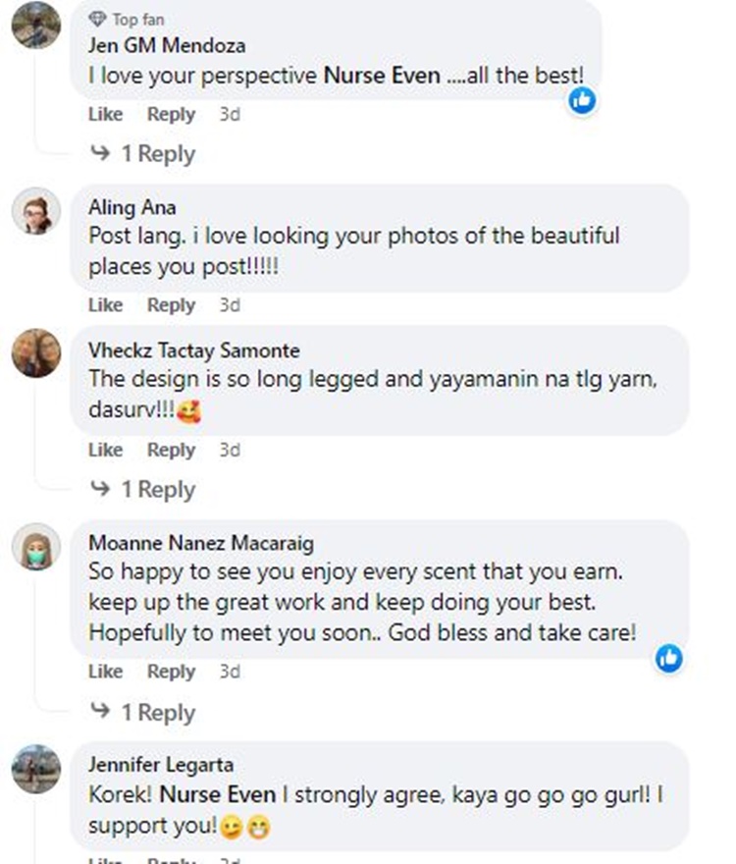Click Nurse Even mention in Jen's comment
The image size is (736, 864).
pyautogui.click(x=382, y=76)
